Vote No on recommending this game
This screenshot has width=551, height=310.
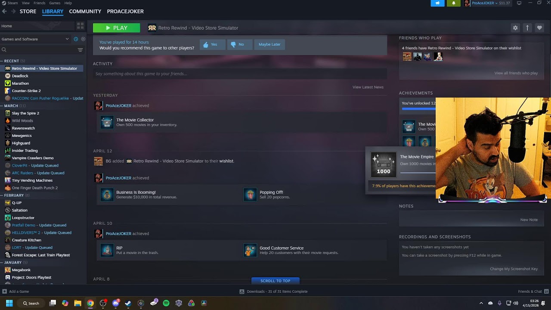pos(239,44)
